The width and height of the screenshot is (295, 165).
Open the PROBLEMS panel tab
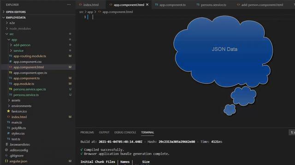pyautogui.click(x=87, y=132)
